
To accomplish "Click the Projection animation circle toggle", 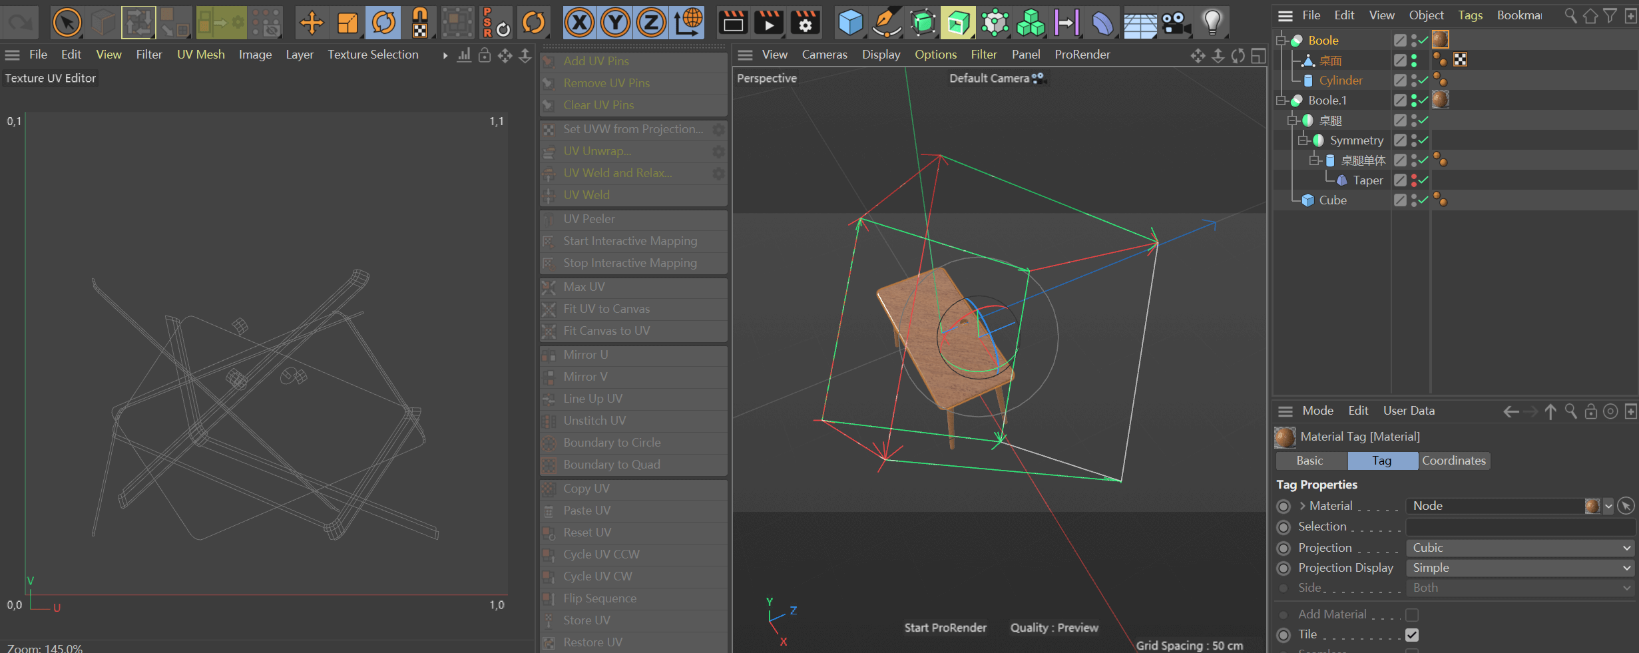I will pyautogui.click(x=1284, y=548).
